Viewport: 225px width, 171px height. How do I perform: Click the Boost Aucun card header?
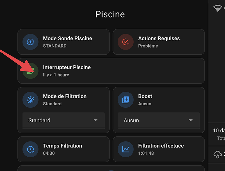[159, 100]
